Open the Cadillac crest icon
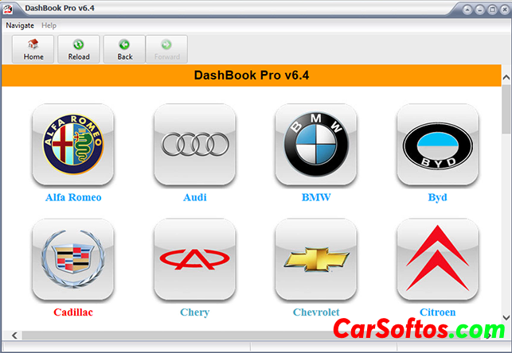Image resolution: width=512 pixels, height=353 pixels. click(x=73, y=260)
